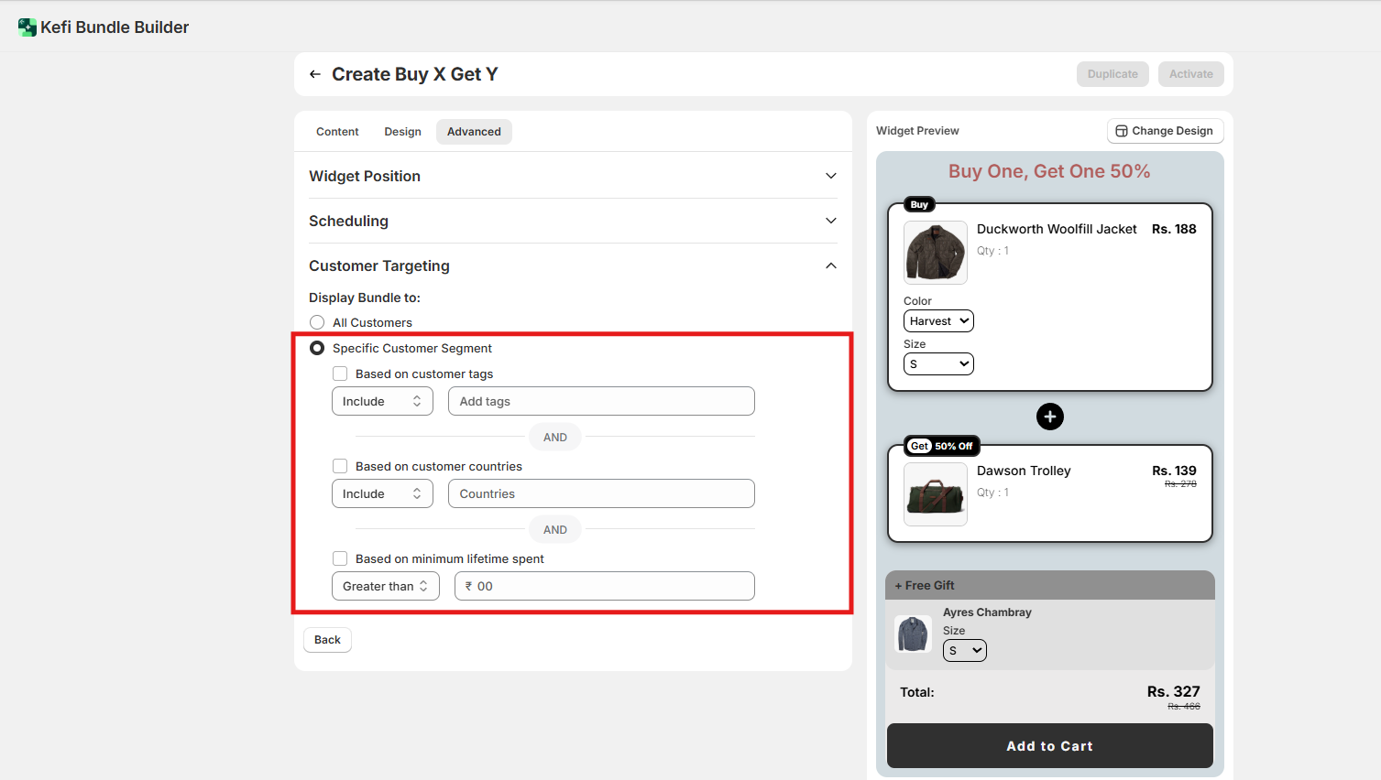Check the Based on customer countries box
The height and width of the screenshot is (780, 1381).
coord(340,466)
